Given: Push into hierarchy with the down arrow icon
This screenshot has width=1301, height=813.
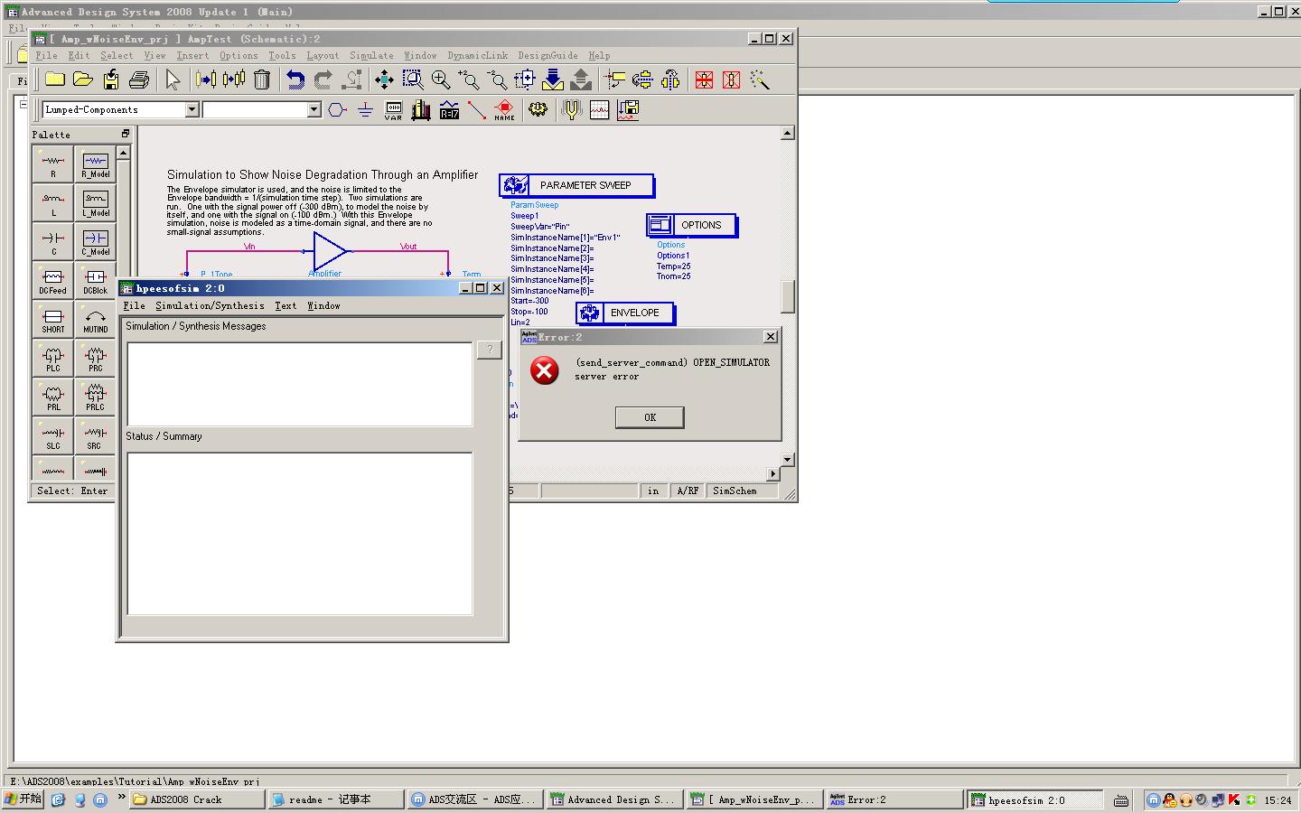Looking at the screenshot, I should (x=553, y=79).
